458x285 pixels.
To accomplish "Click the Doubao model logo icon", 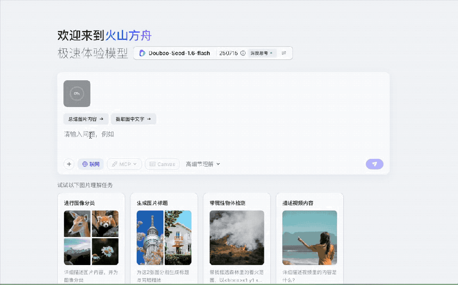I will pos(142,53).
